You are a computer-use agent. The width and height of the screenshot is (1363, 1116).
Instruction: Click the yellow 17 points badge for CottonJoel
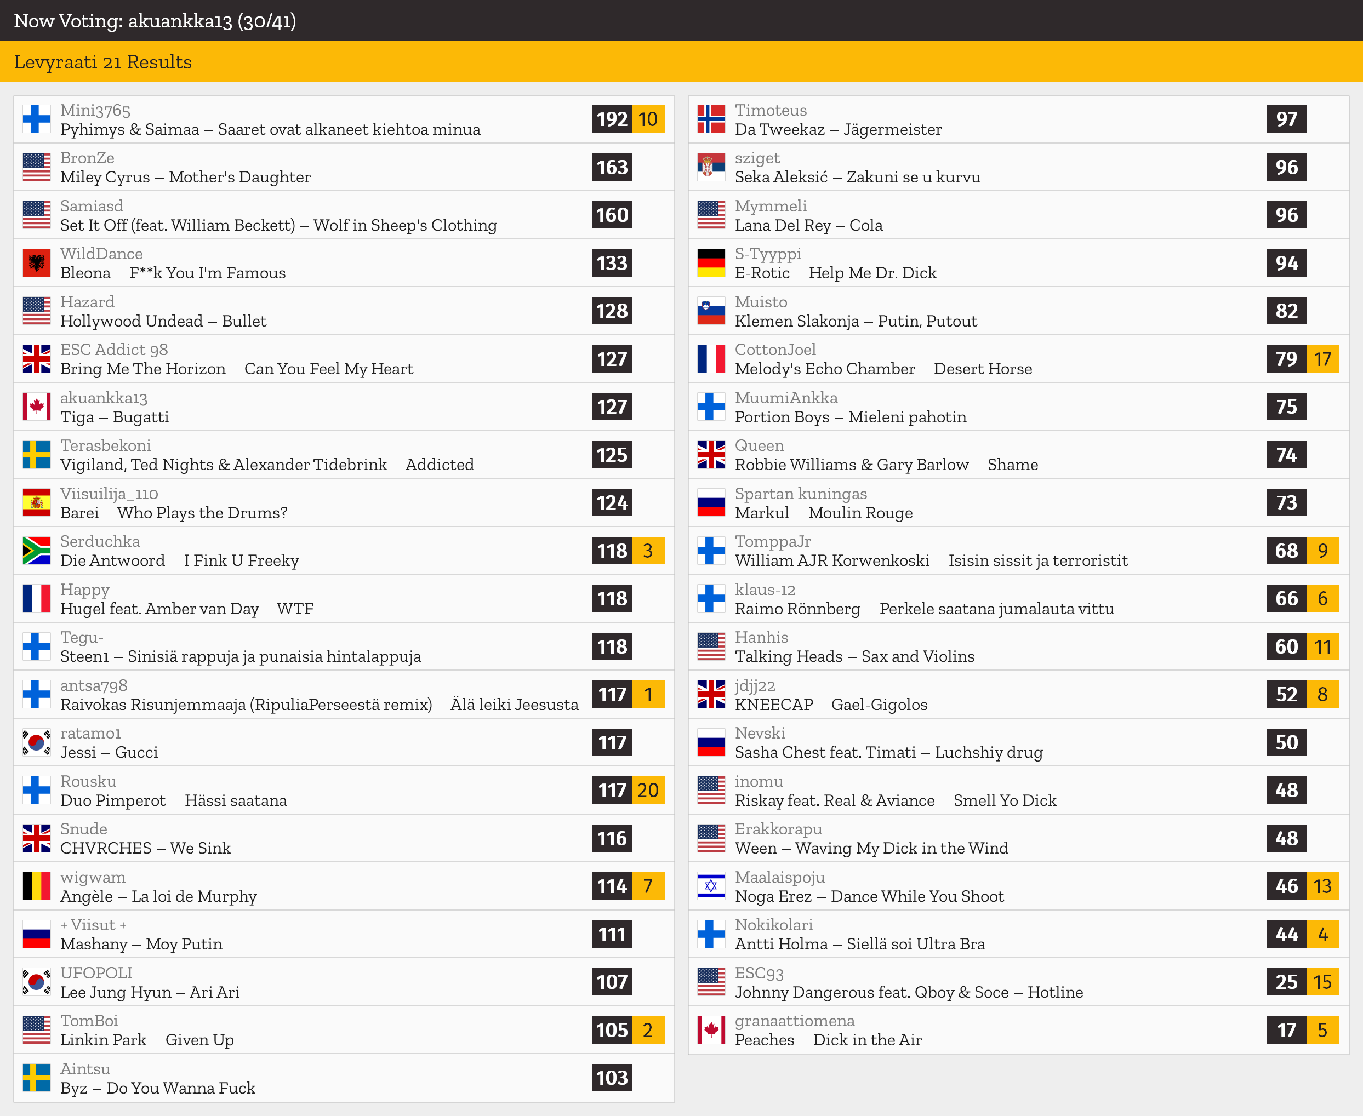click(1322, 359)
